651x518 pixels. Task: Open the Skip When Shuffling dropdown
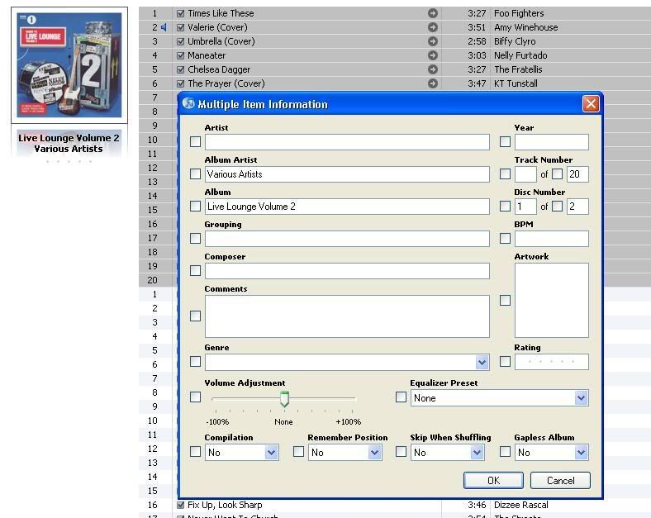[477, 453]
